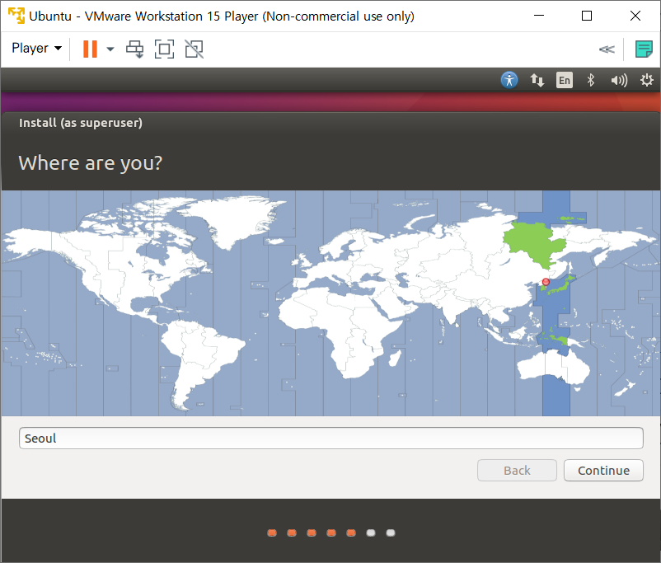
Task: Click the Continue button
Action: [x=603, y=470]
